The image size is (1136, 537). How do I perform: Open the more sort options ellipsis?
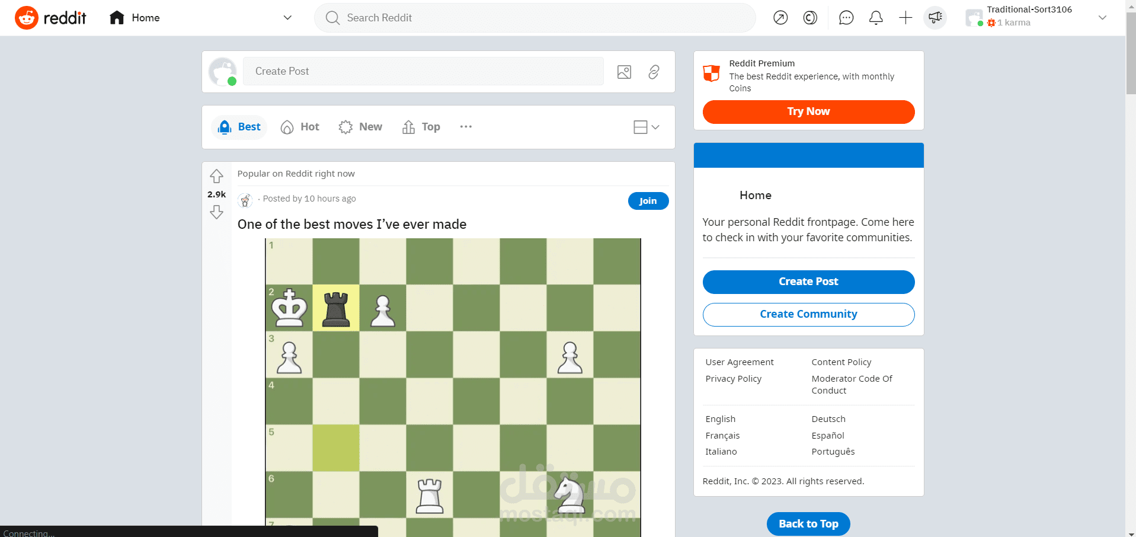coord(466,127)
